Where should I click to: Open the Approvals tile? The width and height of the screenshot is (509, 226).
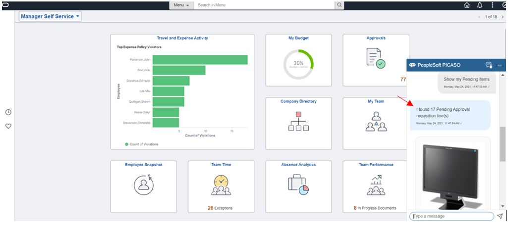pos(376,60)
